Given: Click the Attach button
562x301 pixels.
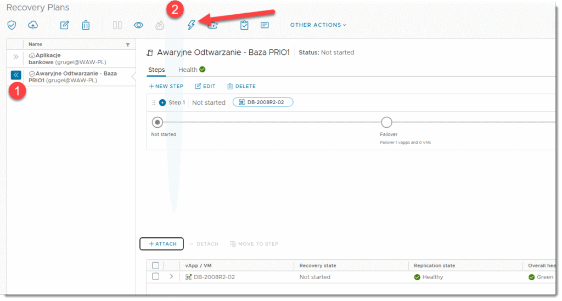Looking at the screenshot, I should 162,244.
